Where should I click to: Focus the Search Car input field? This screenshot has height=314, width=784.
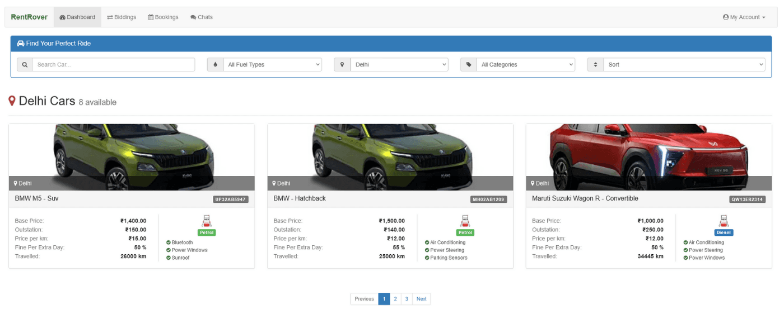pyautogui.click(x=114, y=64)
